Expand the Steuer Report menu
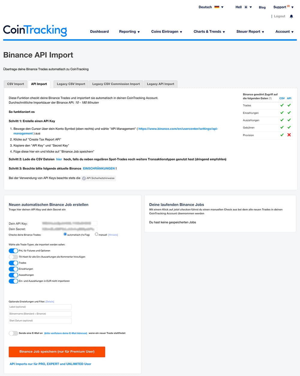Viewport: 300px width, 376px height. point(250,32)
